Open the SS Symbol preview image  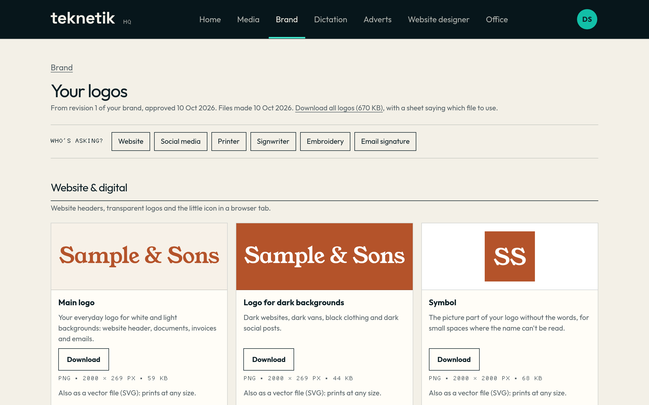pyautogui.click(x=510, y=256)
